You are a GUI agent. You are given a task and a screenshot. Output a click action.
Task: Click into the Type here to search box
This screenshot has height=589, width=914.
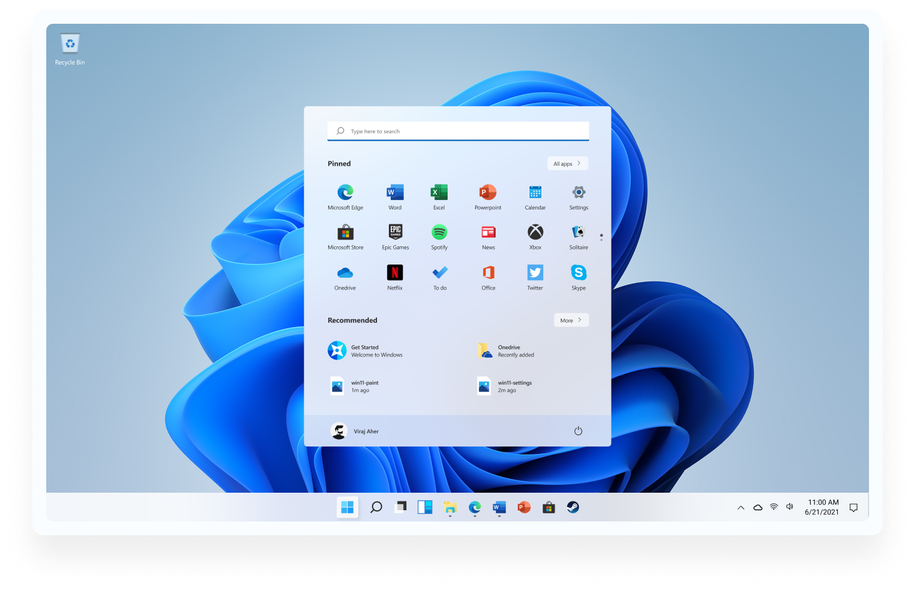[458, 131]
